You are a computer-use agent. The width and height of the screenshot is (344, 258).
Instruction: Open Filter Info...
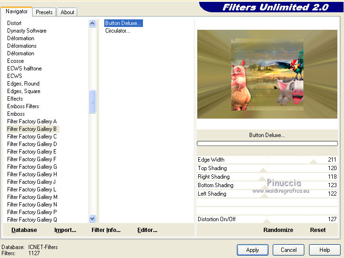(x=106, y=230)
